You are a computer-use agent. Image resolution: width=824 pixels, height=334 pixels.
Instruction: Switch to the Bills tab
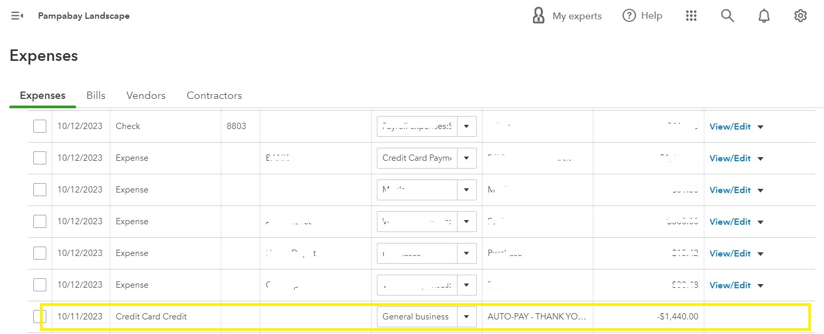96,95
